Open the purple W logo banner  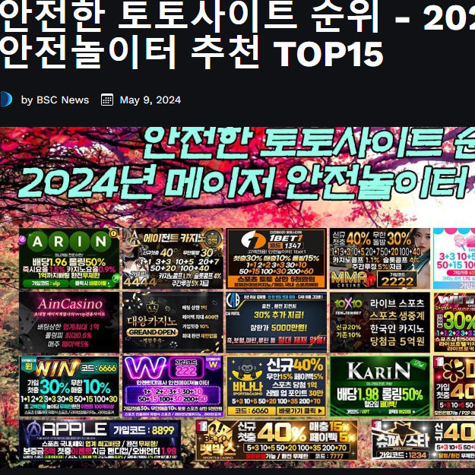172,385
